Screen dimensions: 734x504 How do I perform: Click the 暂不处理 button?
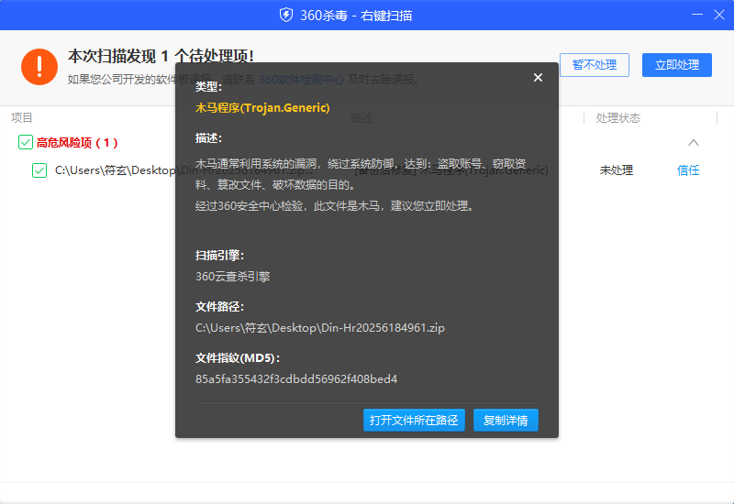point(595,65)
